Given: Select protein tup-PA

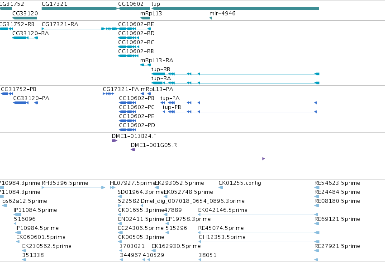Looking at the screenshot, I should click(x=238, y=103).
